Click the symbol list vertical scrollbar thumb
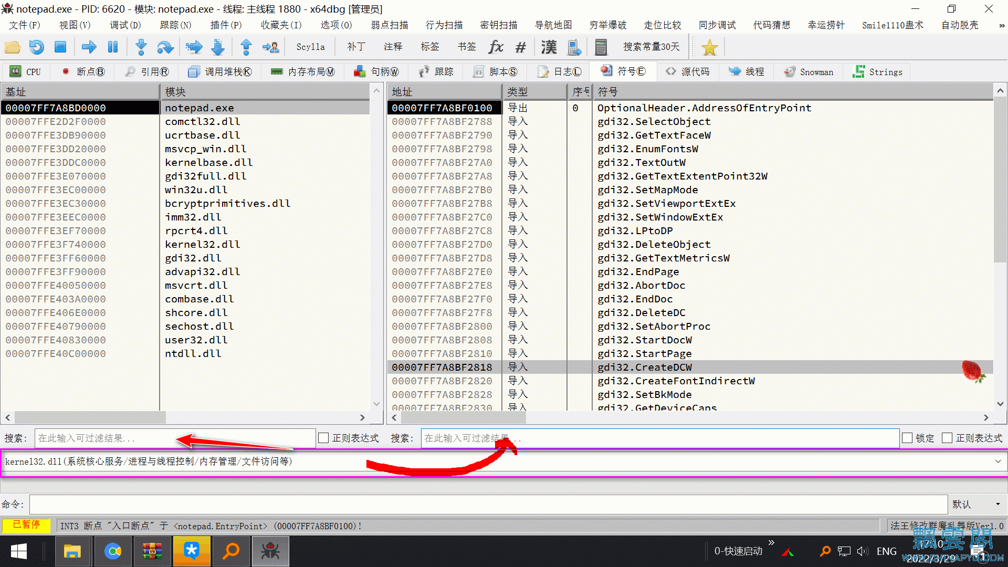Image resolution: width=1008 pixels, height=567 pixels. tap(1000, 178)
